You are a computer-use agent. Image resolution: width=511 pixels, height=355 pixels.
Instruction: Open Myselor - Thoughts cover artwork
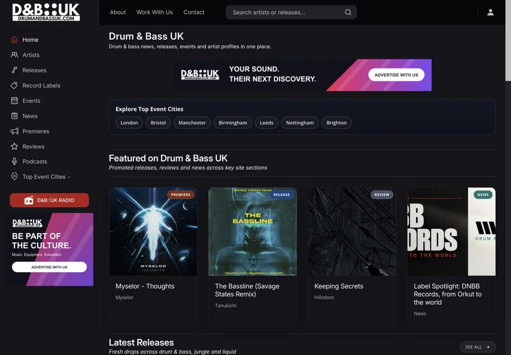pos(153,232)
